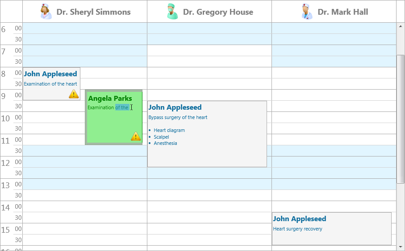Viewport: 405px width, 251px height.
Task: Click the Anesthesia bullet item
Action: (x=165, y=143)
